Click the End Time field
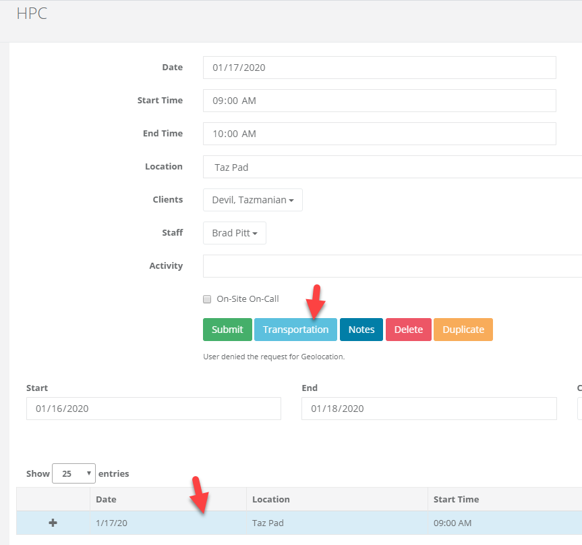This screenshot has height=545, width=582. click(379, 134)
